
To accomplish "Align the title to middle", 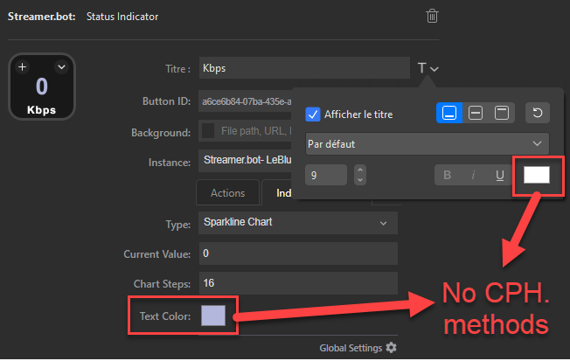I will pyautogui.click(x=476, y=113).
